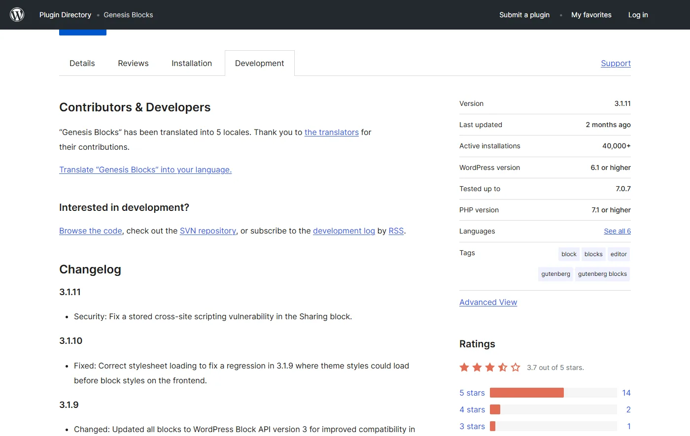
Task: Select the gutenberg tag
Action: pos(555,274)
